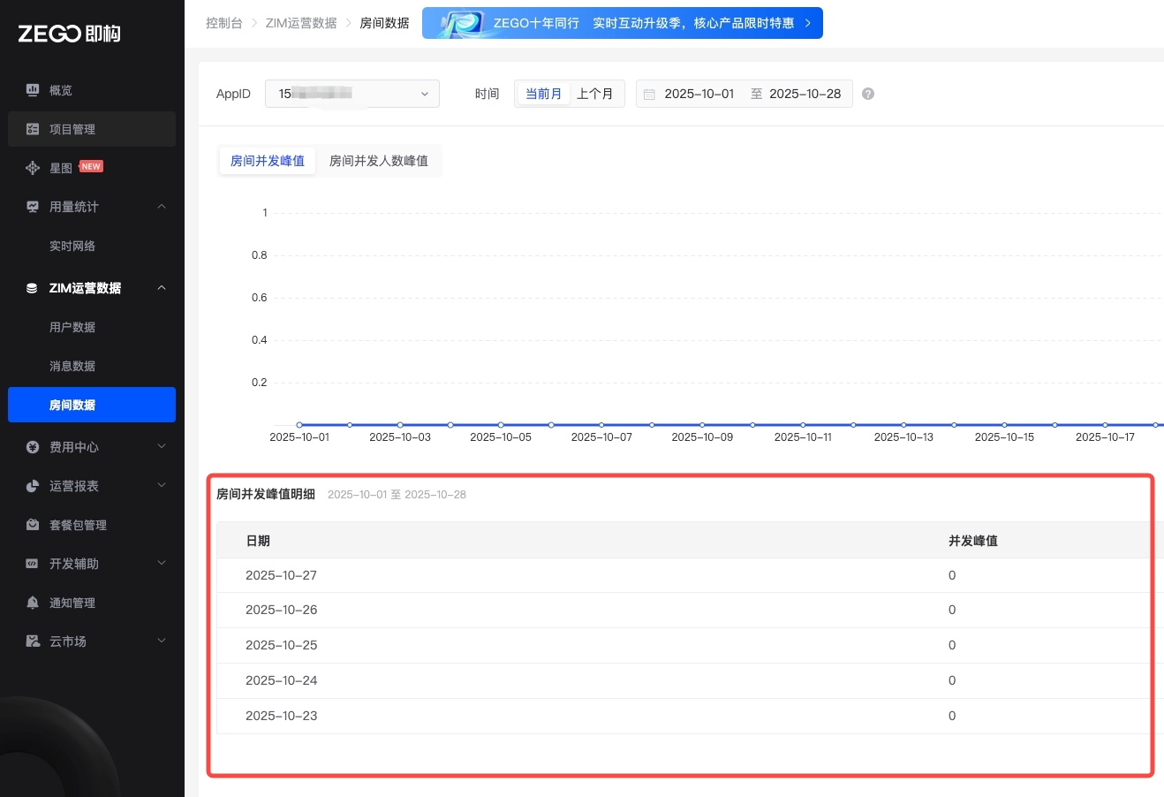The height and width of the screenshot is (797, 1164).
Task: Click the ZEGO十年同行 promotion banner
Action: click(x=622, y=23)
